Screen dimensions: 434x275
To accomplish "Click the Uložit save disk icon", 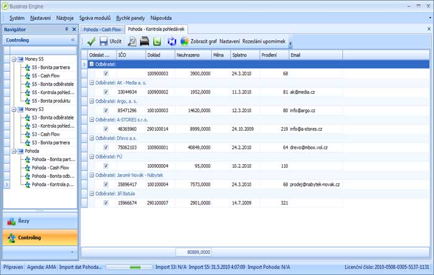I will click(104, 41).
